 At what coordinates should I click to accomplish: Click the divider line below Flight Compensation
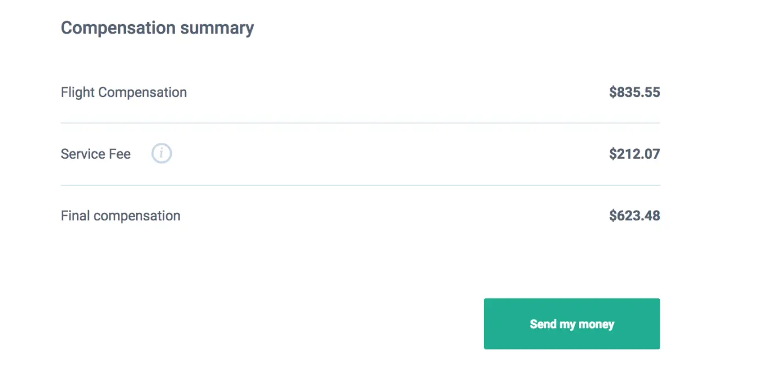point(360,123)
